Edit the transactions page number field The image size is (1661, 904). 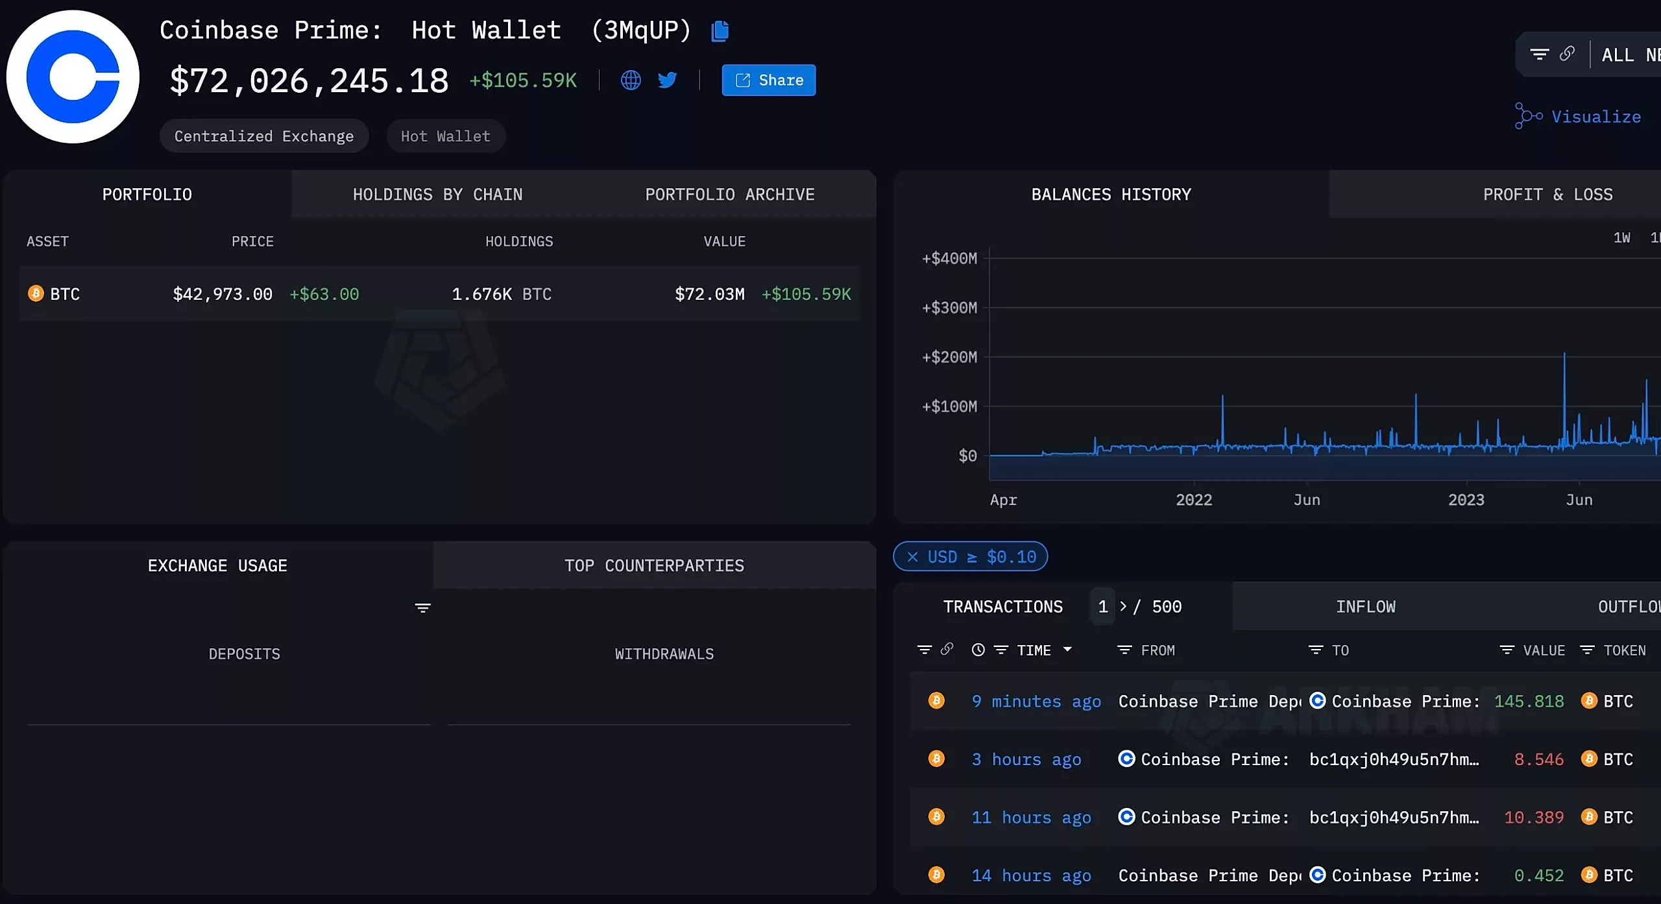point(1102,606)
